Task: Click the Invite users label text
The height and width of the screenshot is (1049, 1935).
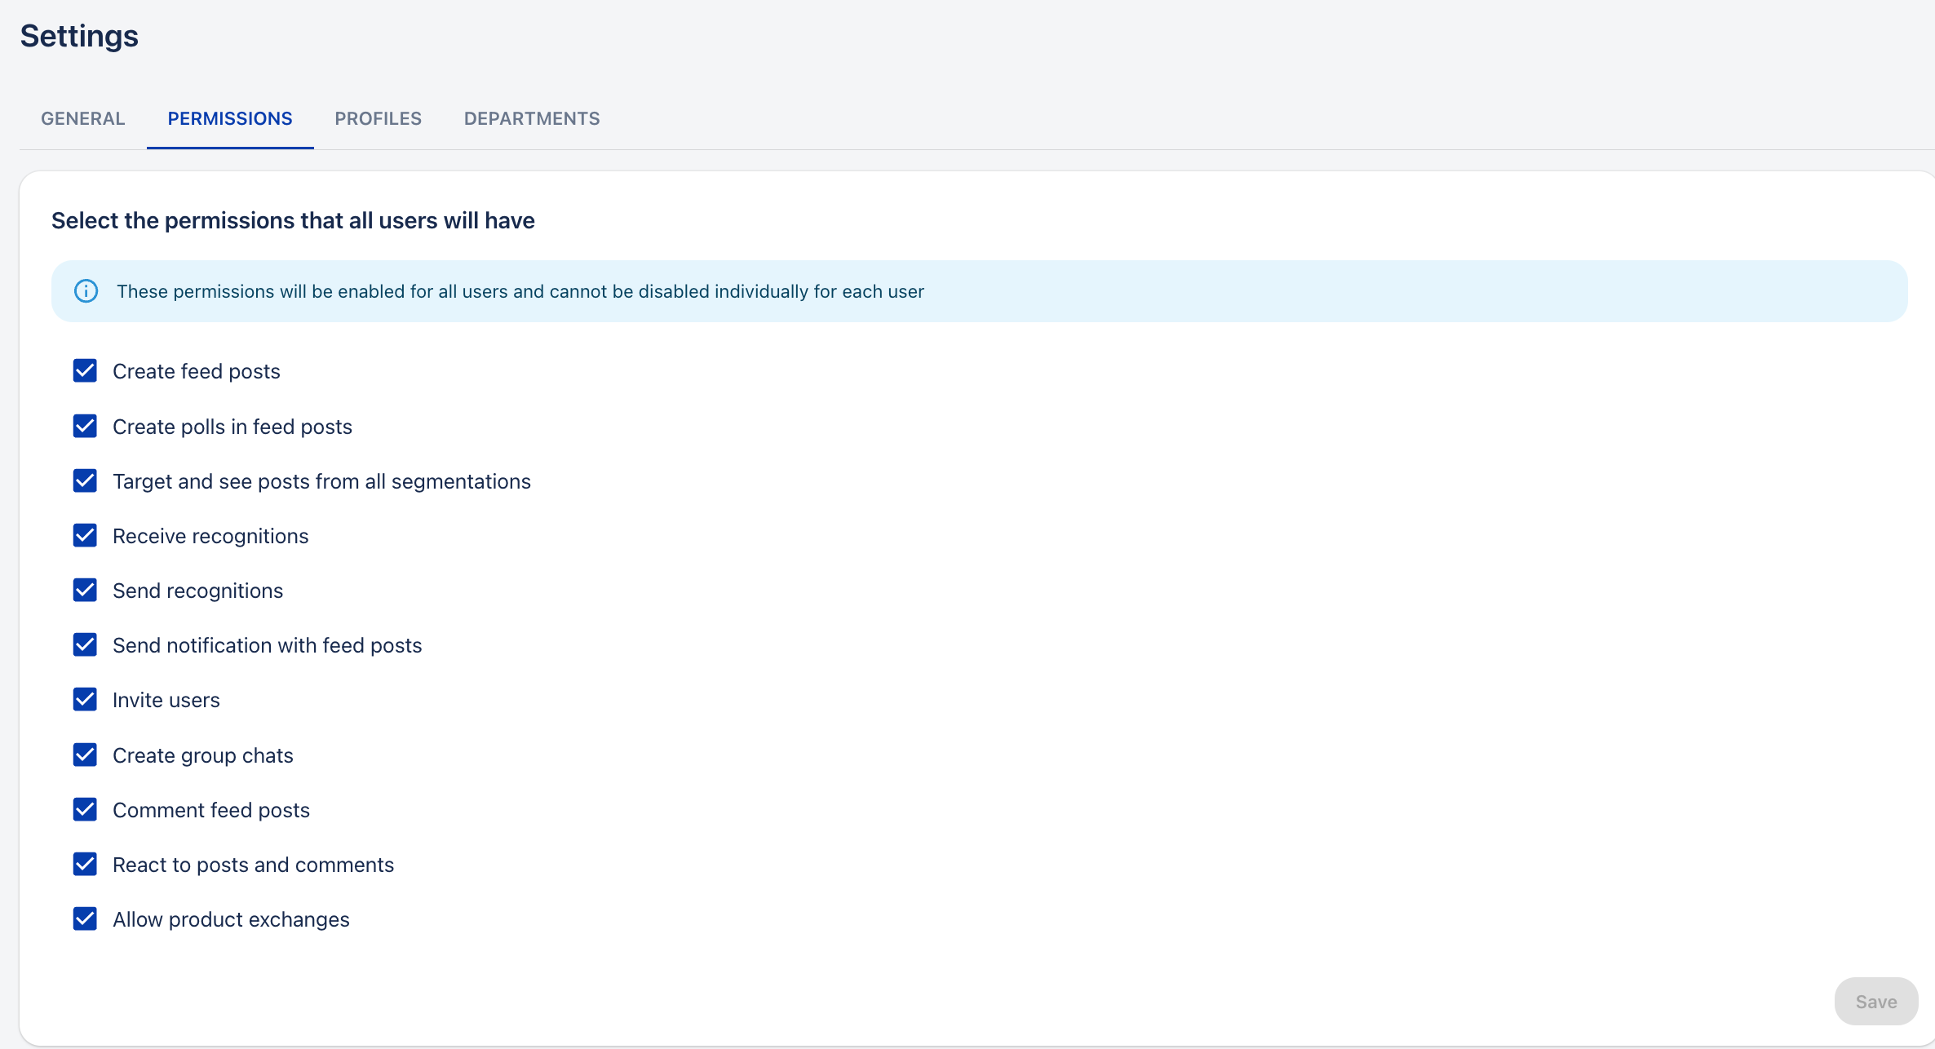Action: click(x=166, y=699)
